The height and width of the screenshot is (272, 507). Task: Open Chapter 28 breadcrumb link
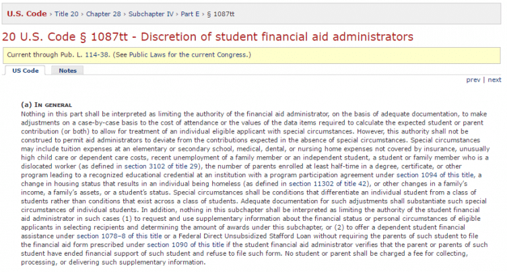tap(104, 14)
